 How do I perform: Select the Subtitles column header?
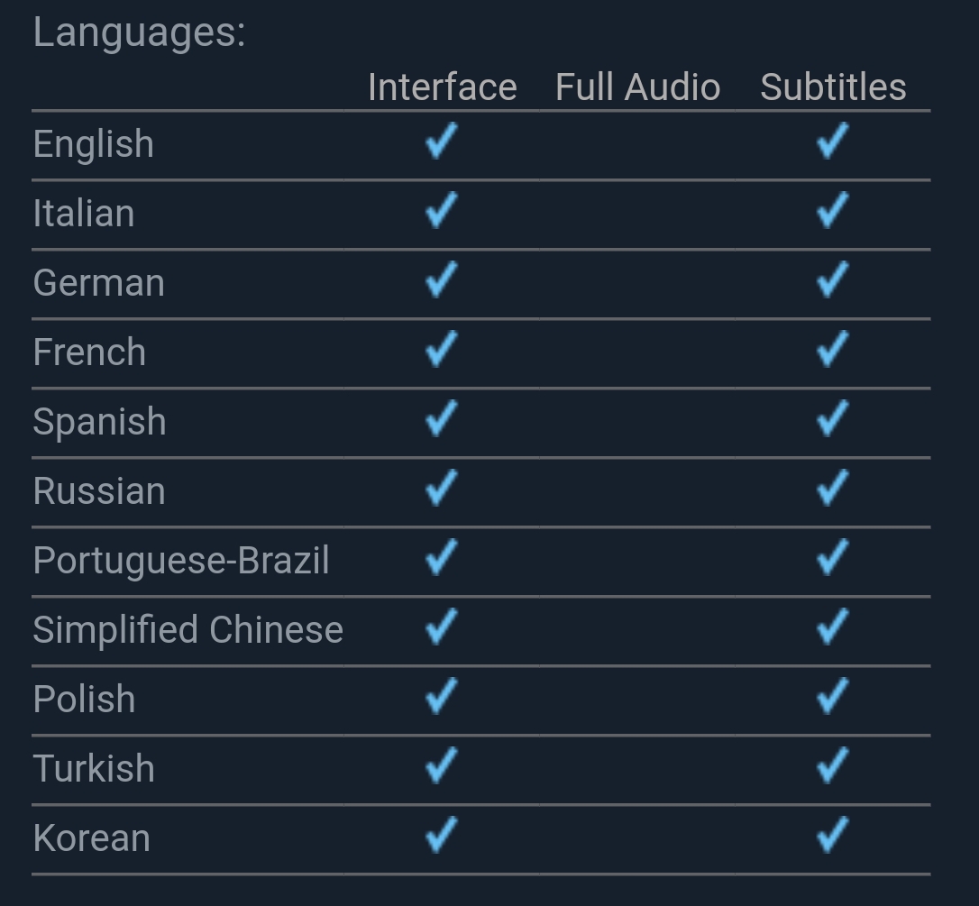click(833, 87)
